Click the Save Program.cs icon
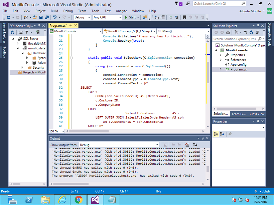Screen dimensions: 274x205 pos(41,17)
